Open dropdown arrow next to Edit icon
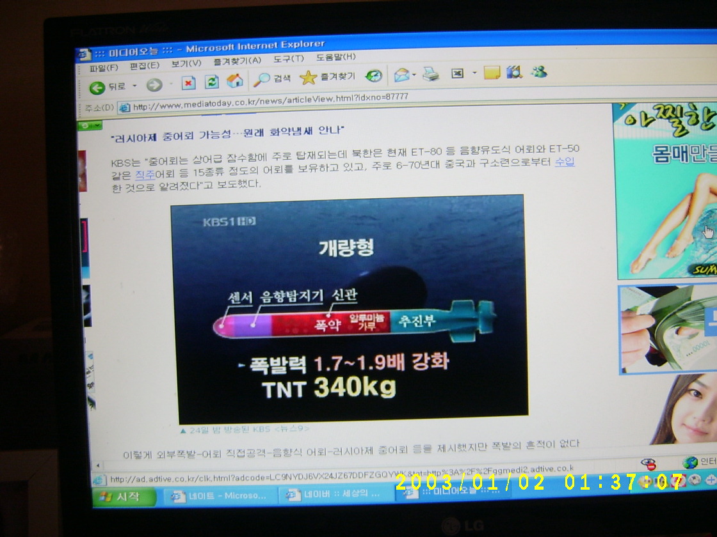Viewport: 717px width, 537px height. tap(474, 74)
